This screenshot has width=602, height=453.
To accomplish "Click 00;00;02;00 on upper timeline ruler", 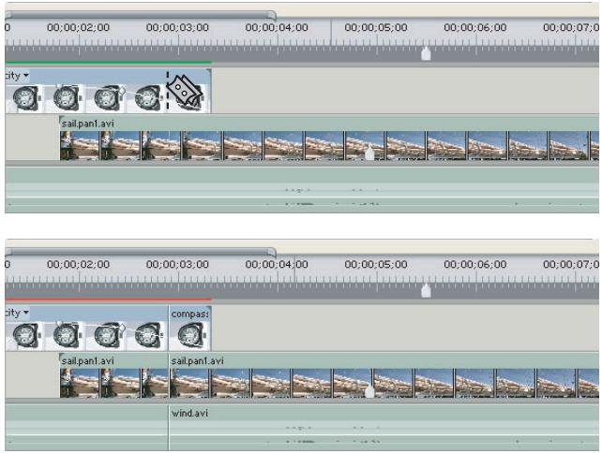I will 79,27.
